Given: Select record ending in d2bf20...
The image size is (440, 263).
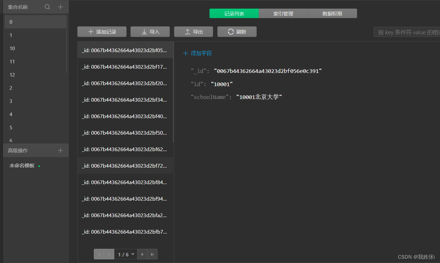Looking at the screenshot, I should click(x=125, y=83).
